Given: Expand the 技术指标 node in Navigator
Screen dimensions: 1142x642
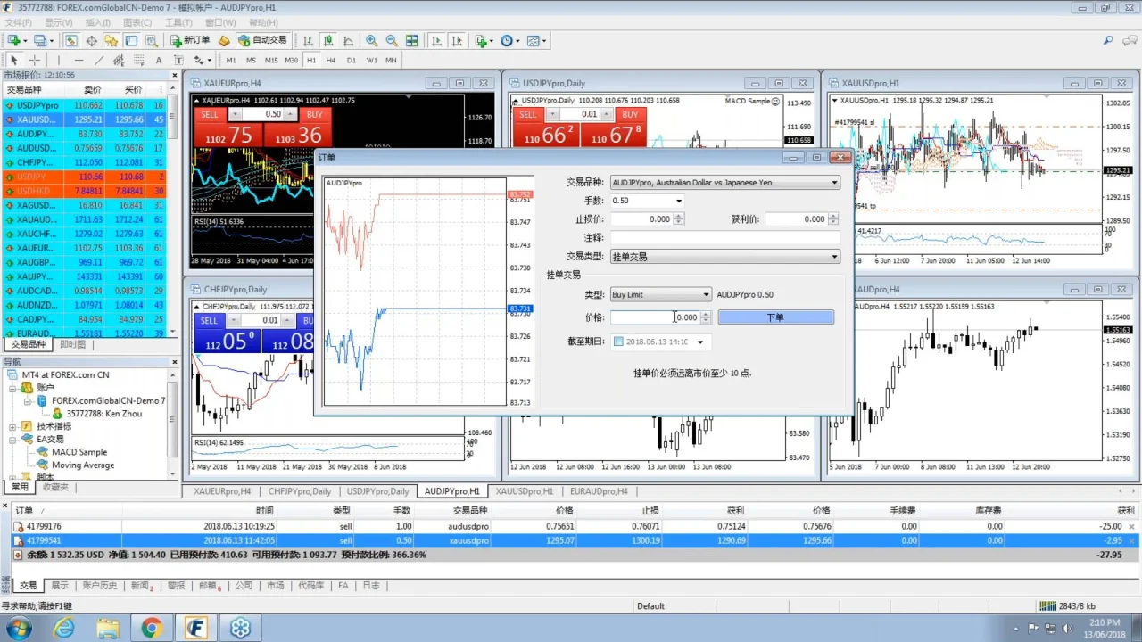Looking at the screenshot, I should point(13,426).
